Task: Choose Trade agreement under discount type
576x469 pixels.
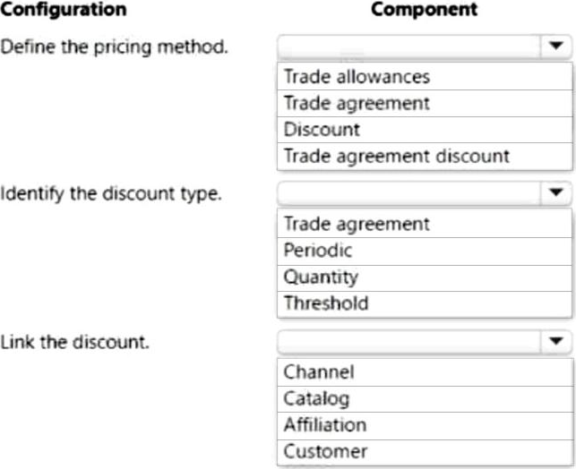Action: 356,224
